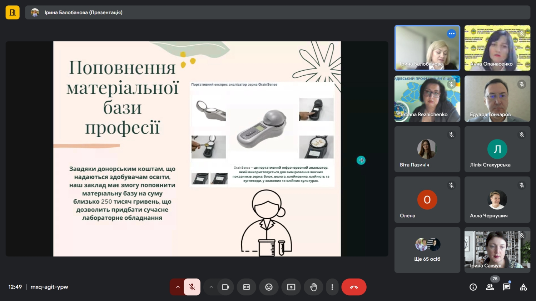Click GrainSense analyzer central image
The width and height of the screenshot is (536, 301).
pyautogui.click(x=262, y=129)
